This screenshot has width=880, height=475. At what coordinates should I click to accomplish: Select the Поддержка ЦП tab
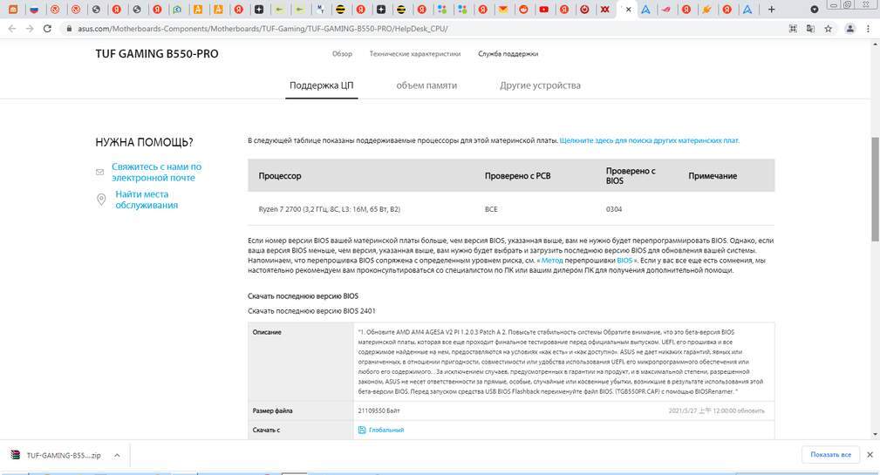click(x=322, y=85)
